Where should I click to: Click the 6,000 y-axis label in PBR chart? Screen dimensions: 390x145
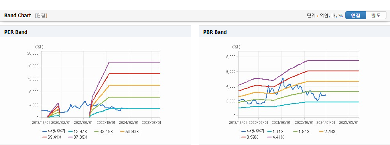click(231, 72)
